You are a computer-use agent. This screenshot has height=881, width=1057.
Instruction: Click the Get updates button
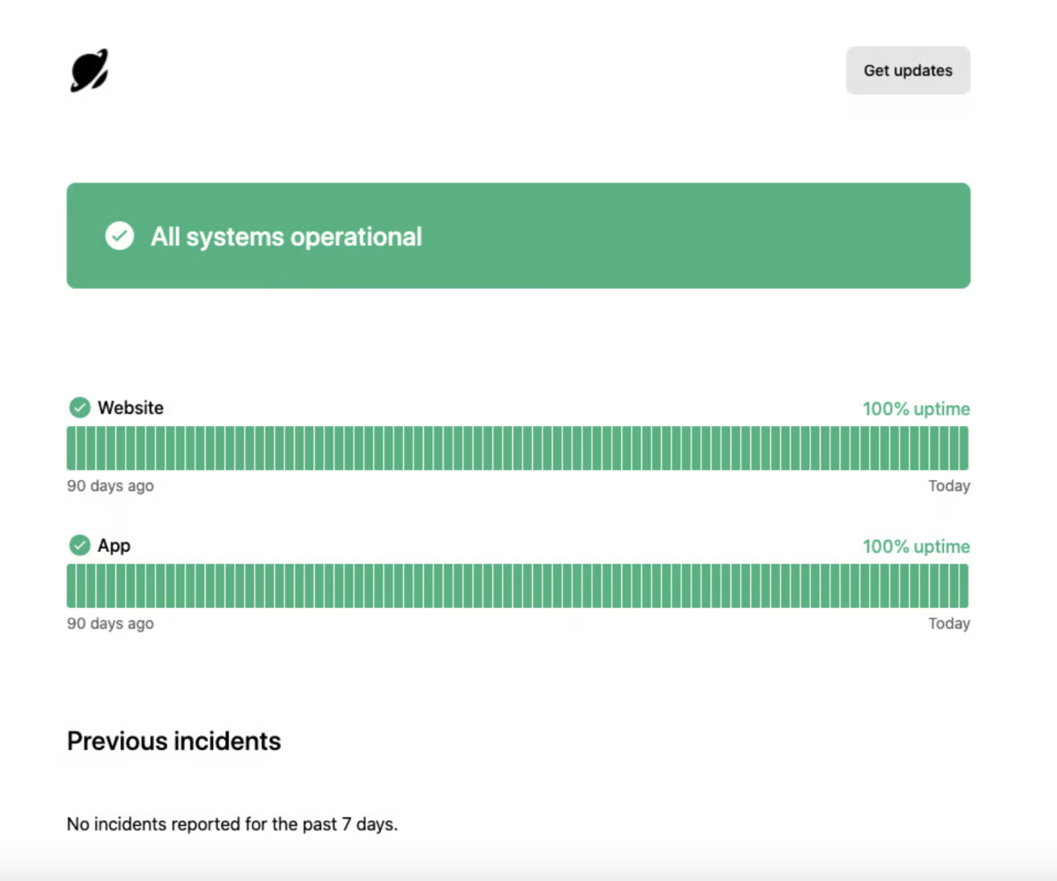pyautogui.click(x=908, y=70)
